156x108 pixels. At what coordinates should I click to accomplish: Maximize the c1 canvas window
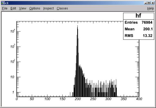point(149,3)
